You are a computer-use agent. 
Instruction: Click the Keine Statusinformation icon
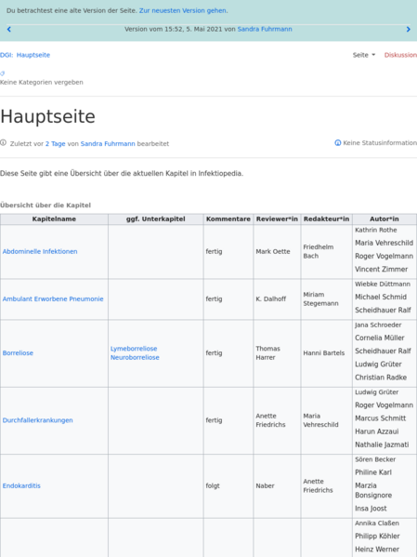(x=337, y=143)
